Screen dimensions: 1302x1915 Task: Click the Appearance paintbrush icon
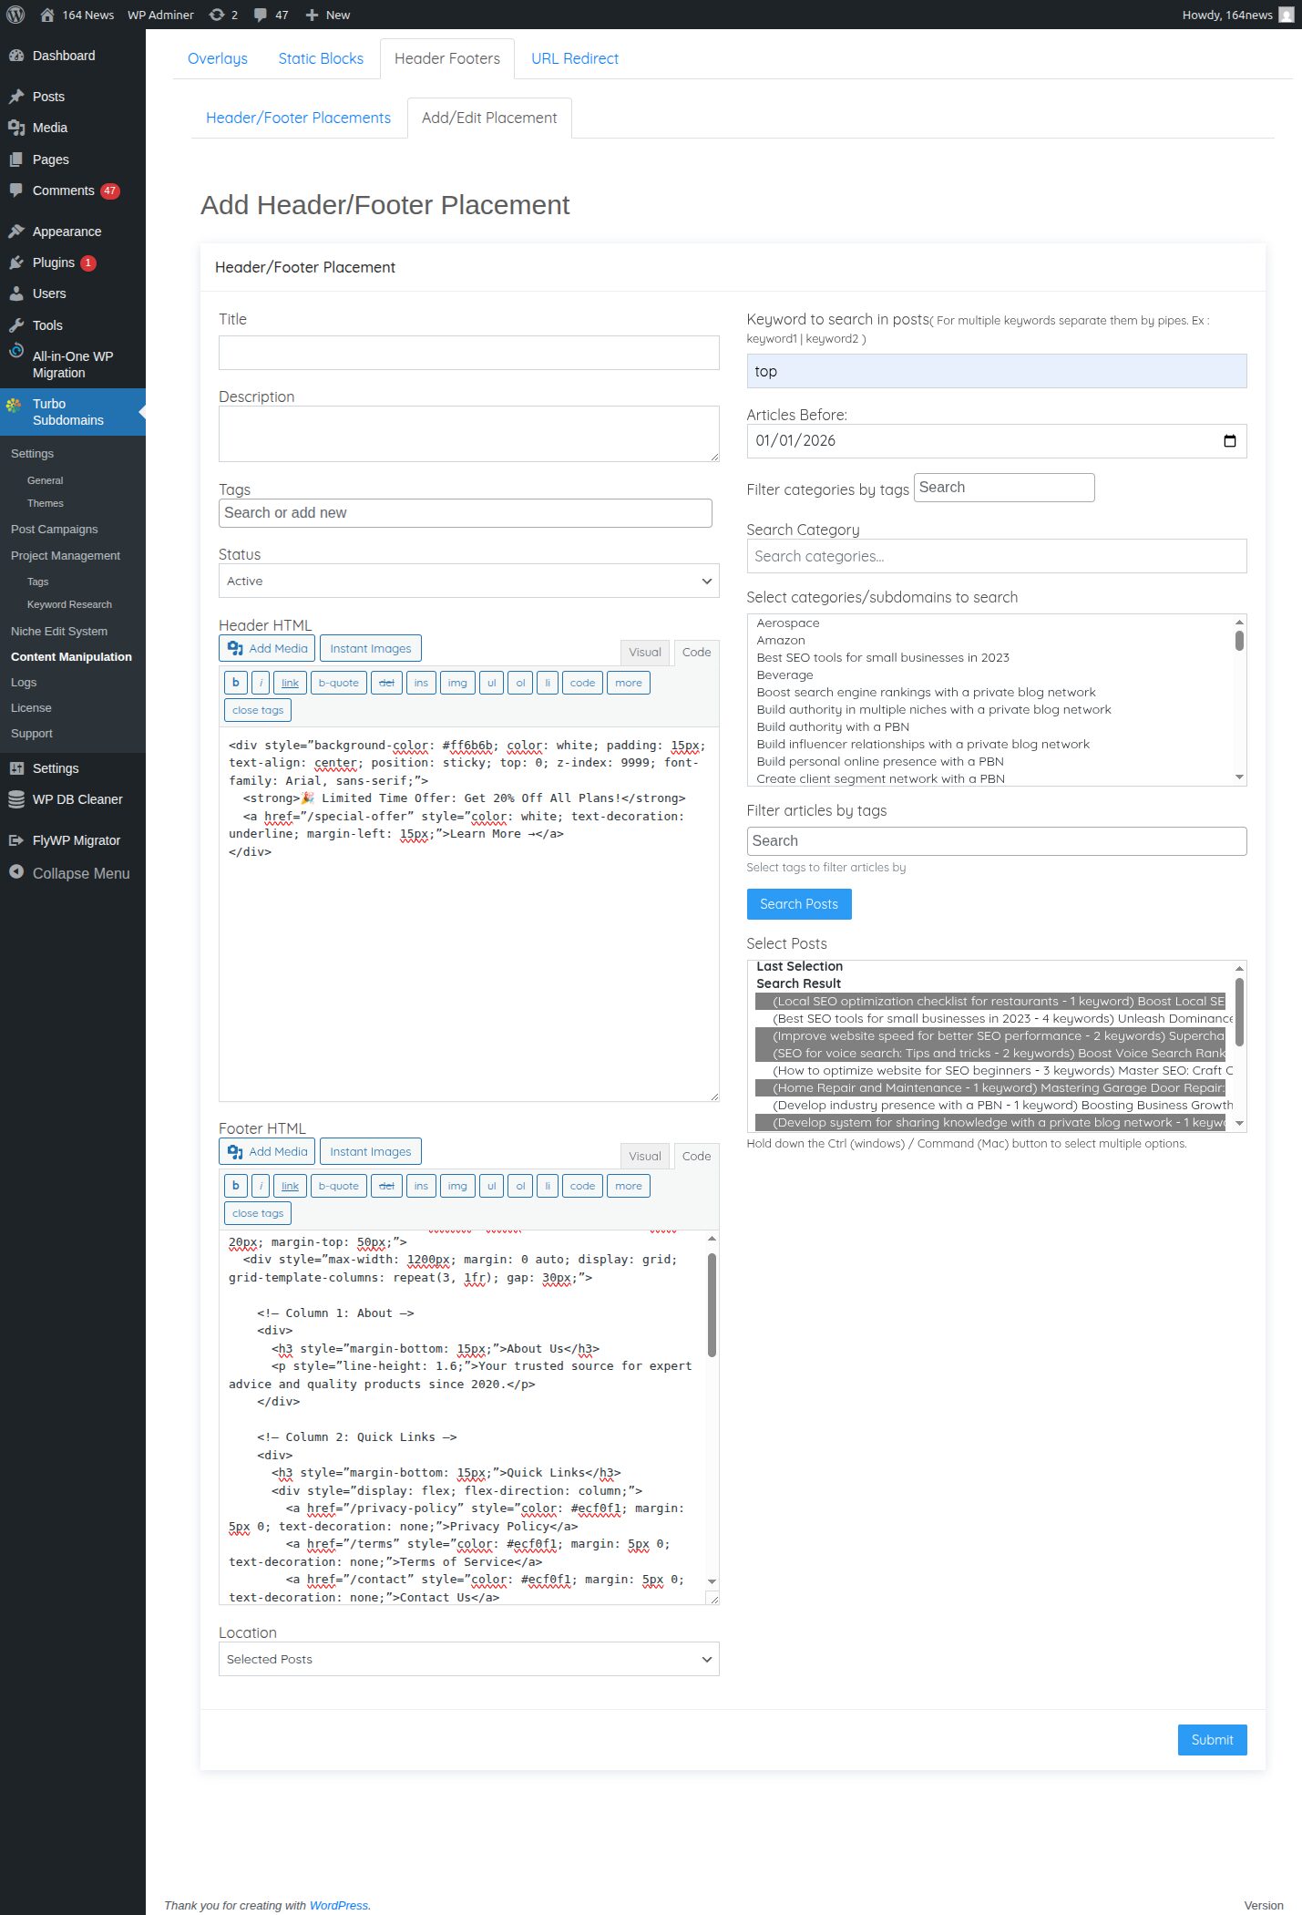tap(16, 232)
